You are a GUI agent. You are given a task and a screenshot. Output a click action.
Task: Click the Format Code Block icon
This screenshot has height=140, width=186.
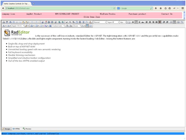[90, 22]
